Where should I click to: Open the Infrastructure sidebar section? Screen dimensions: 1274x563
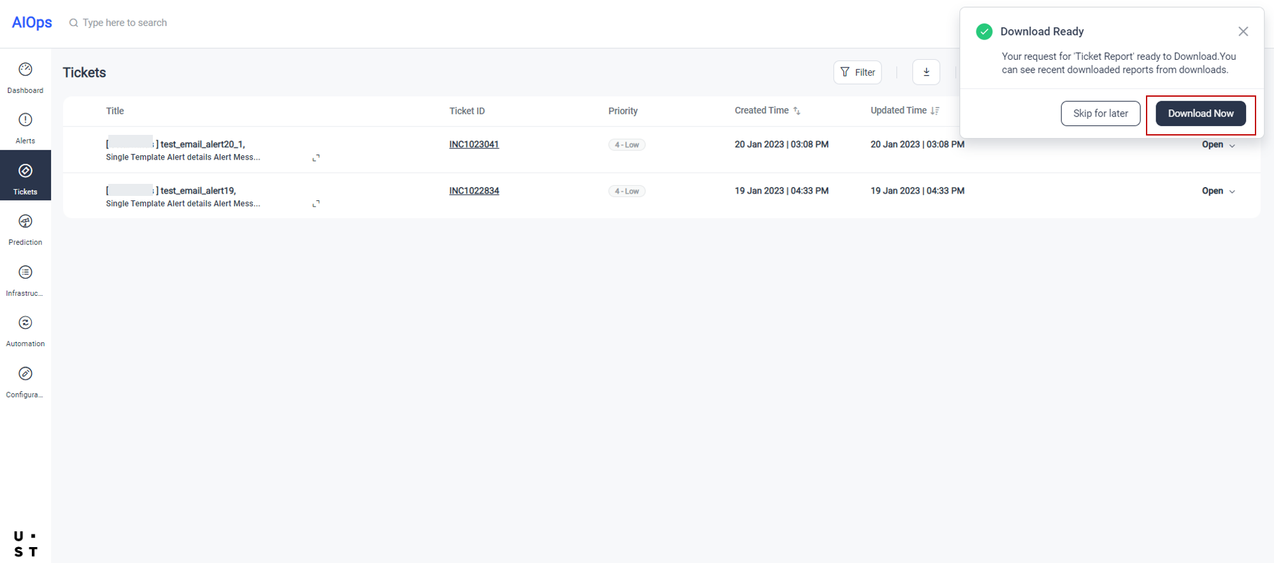(x=25, y=280)
